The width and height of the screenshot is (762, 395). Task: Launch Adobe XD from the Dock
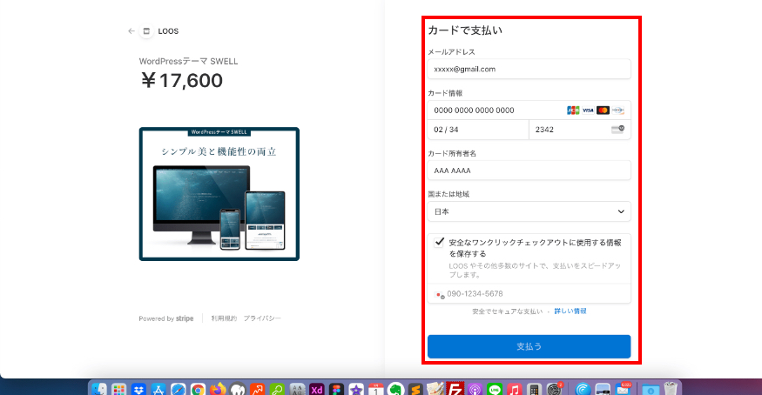tap(317, 389)
